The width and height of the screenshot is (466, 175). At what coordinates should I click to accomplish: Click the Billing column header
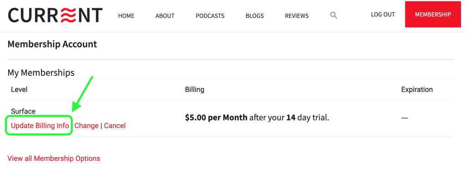[x=195, y=89]
